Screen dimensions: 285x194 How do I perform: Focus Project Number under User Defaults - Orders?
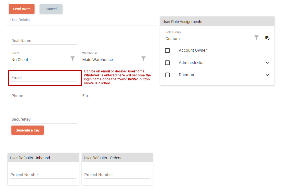[117, 175]
